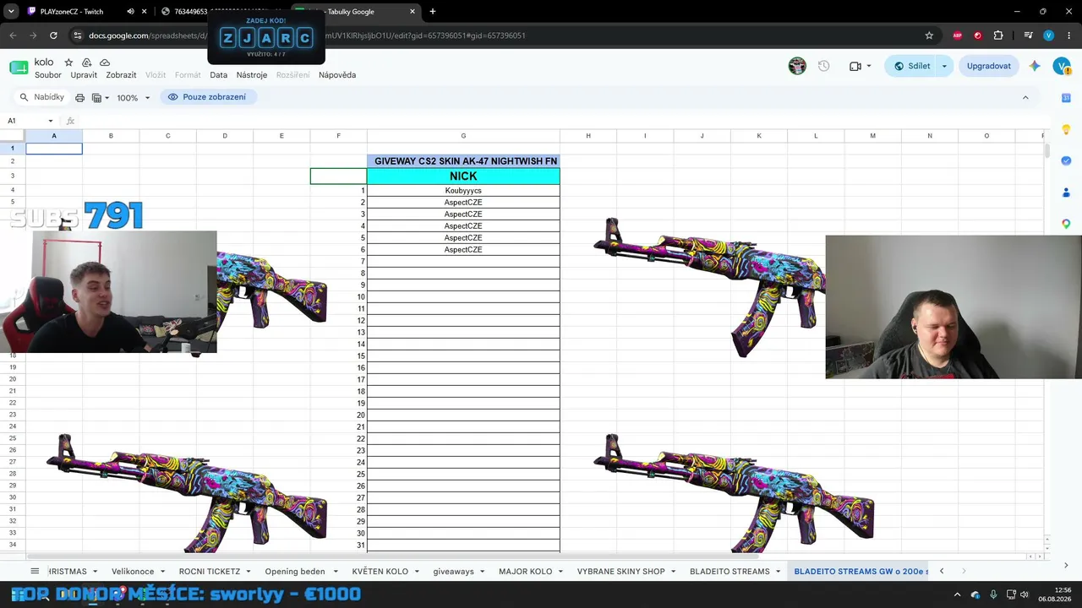Open the Google Sheets home icon
Screen dimensions: 1082x608
[x=19, y=68]
